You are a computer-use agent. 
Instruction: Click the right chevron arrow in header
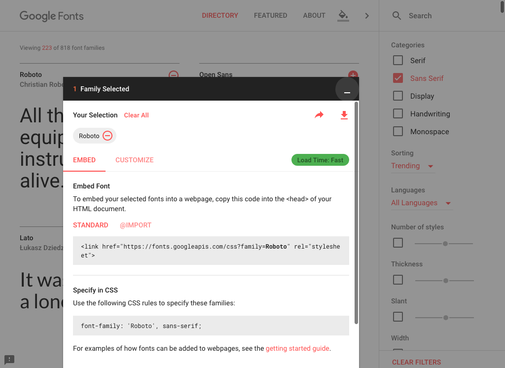point(367,16)
